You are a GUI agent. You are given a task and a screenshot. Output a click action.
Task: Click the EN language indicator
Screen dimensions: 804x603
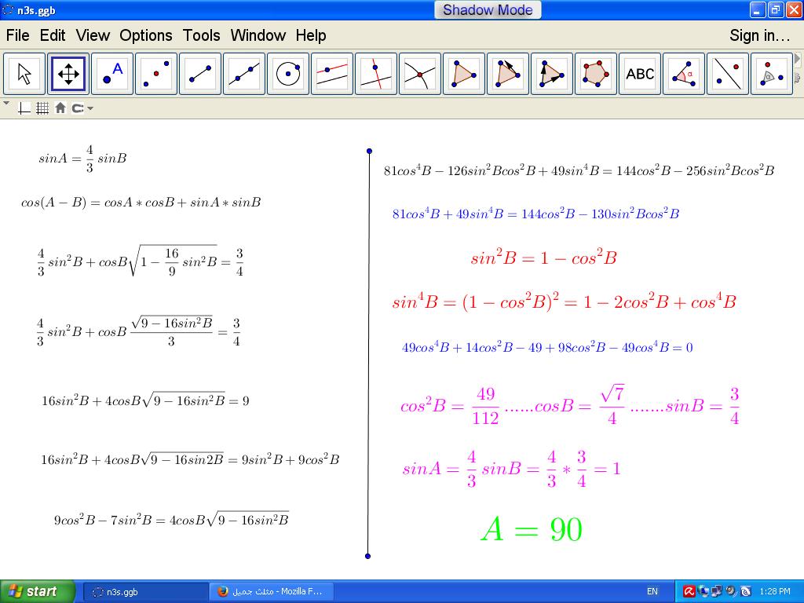coord(652,592)
